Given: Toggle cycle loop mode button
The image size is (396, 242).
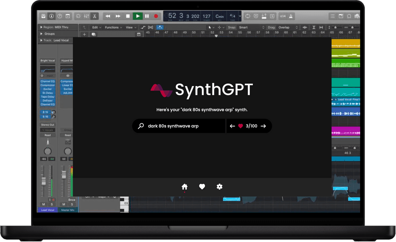Looking at the screenshot, I should pos(247,16).
